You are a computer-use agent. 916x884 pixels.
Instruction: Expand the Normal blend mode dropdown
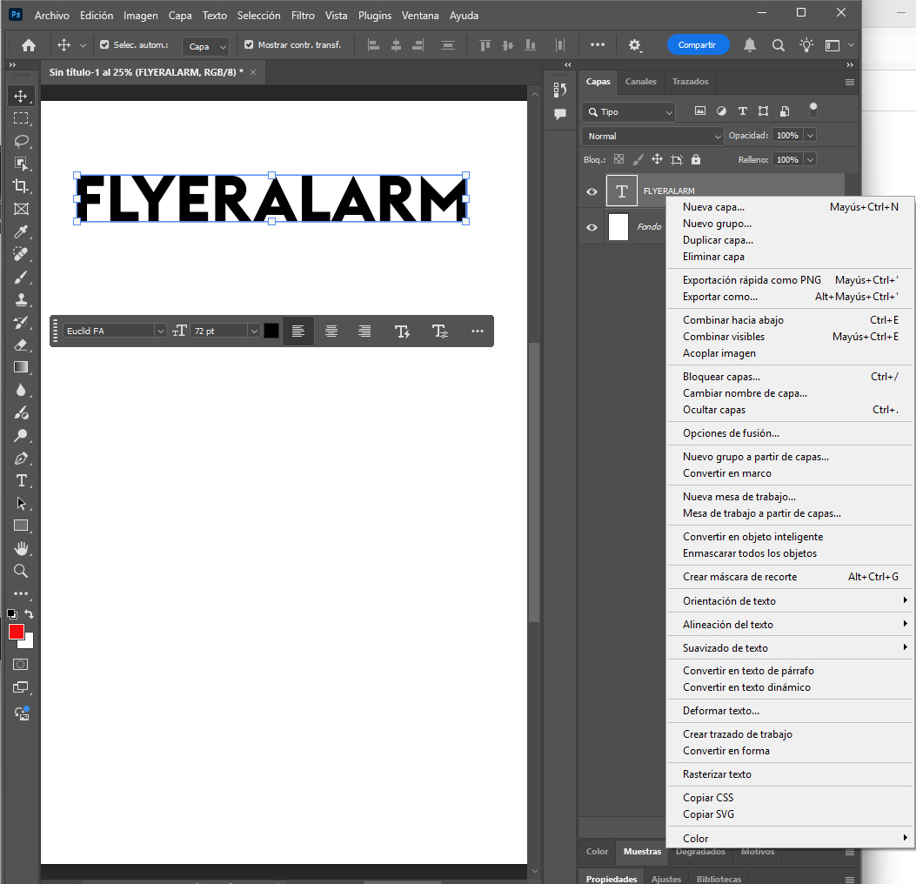click(x=652, y=136)
